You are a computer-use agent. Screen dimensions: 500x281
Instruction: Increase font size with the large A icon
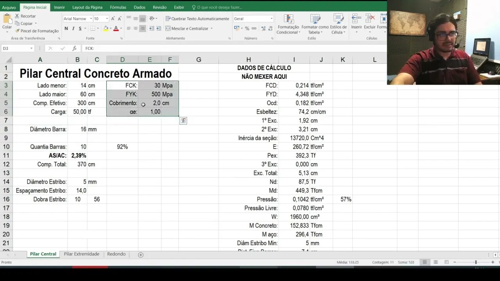pyautogui.click(x=113, y=19)
